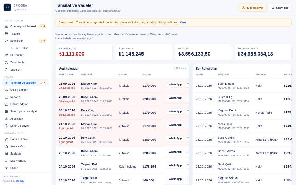296x185 pixels.
Task: Open Müşteriler in the sidebar
Action: click(x=25, y=55)
